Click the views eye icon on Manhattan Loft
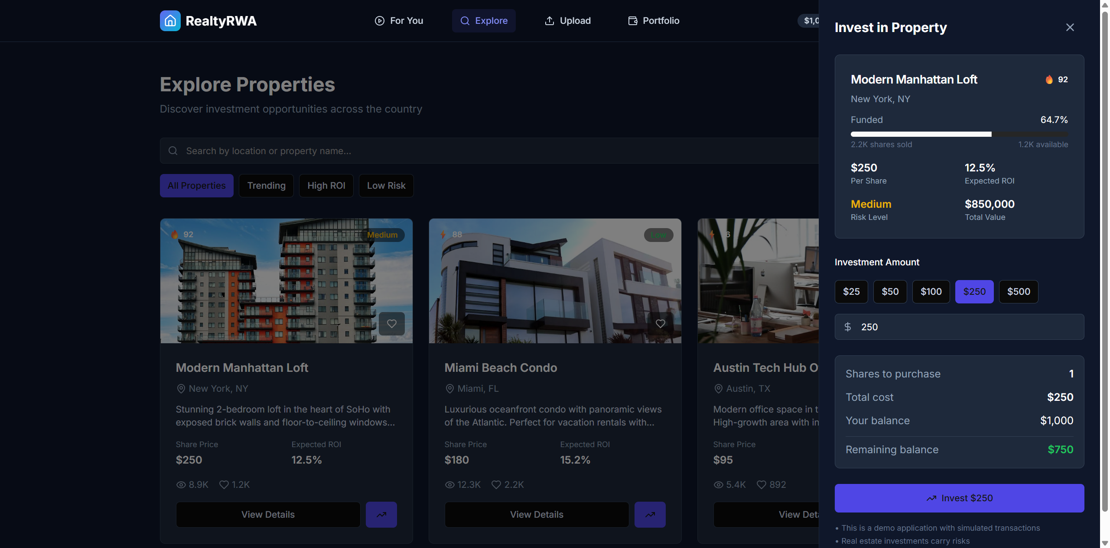Image resolution: width=1110 pixels, height=548 pixels. tap(181, 484)
